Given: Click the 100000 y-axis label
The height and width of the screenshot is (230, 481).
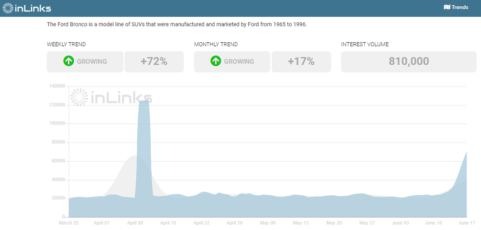Looking at the screenshot, I should point(57,124).
